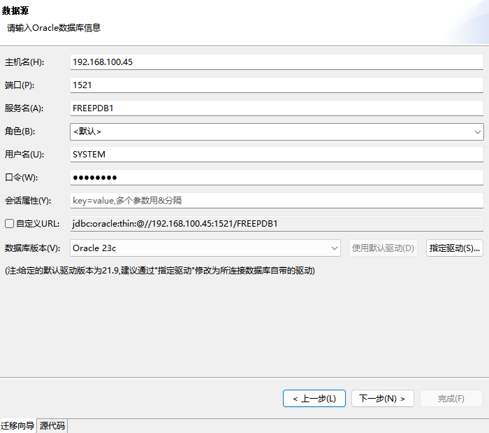Click the 用户名(U): label
Image resolution: width=489 pixels, height=433 pixels.
24,154
